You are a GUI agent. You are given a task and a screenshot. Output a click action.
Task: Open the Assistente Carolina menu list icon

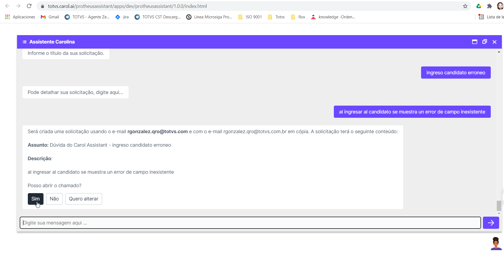point(25,42)
